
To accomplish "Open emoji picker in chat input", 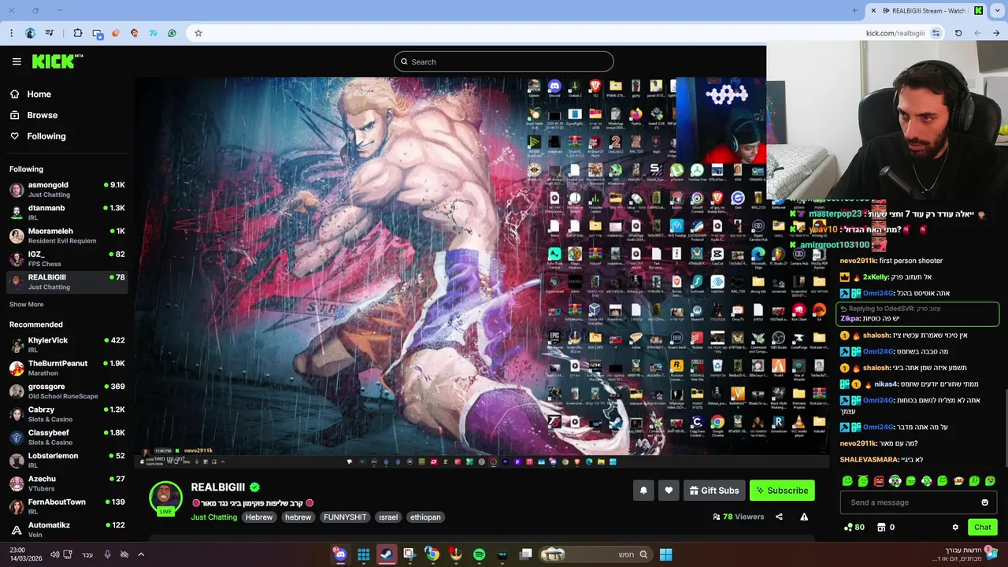I will click(x=984, y=502).
